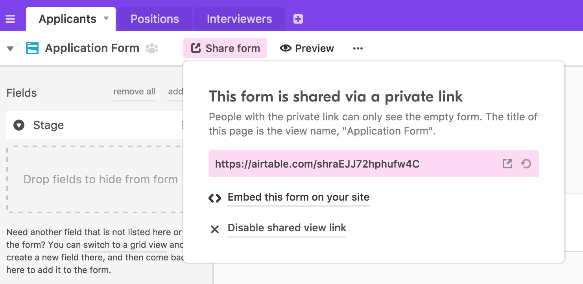The image size is (583, 284).
Task: Expand the view switcher triangle
Action: [11, 49]
